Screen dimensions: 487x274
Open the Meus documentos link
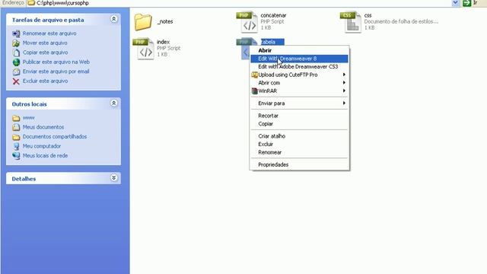coord(43,127)
